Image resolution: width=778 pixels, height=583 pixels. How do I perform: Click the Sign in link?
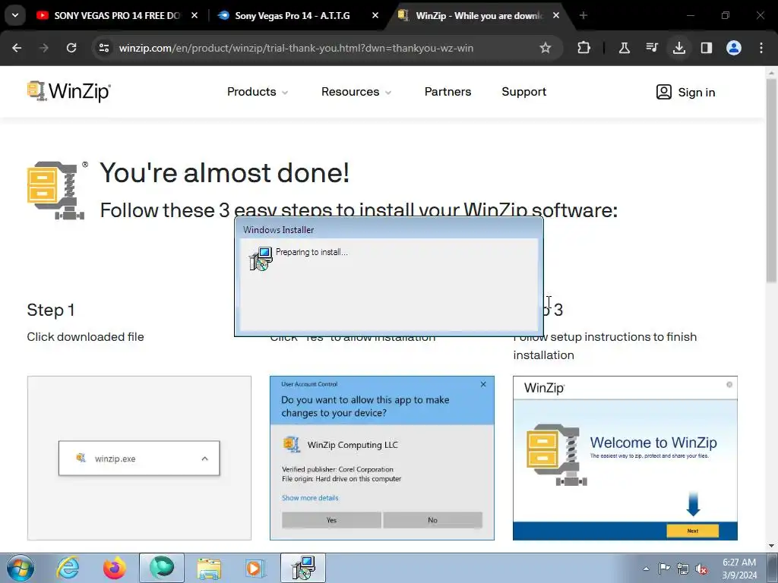click(x=697, y=92)
